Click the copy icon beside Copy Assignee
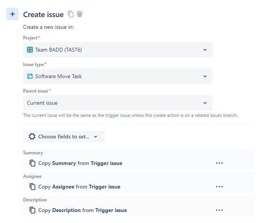This screenshot has height=223, width=260. (32, 187)
